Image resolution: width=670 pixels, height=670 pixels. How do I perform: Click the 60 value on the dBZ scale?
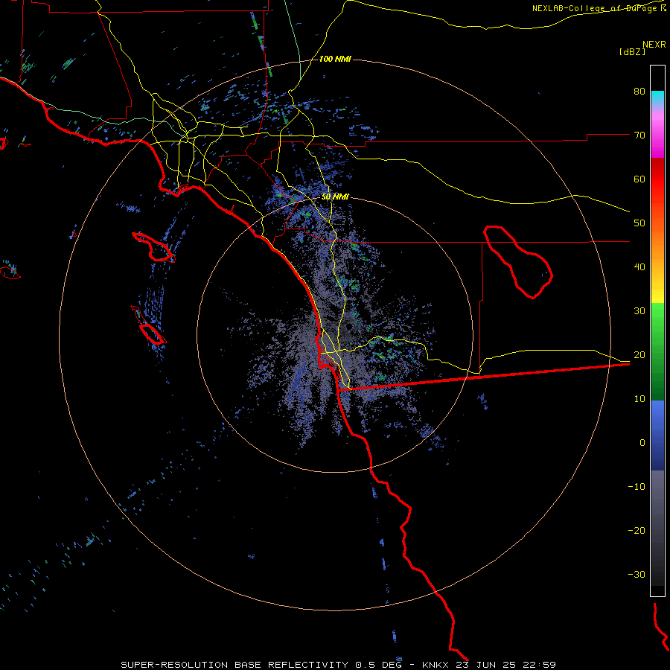tap(639, 179)
